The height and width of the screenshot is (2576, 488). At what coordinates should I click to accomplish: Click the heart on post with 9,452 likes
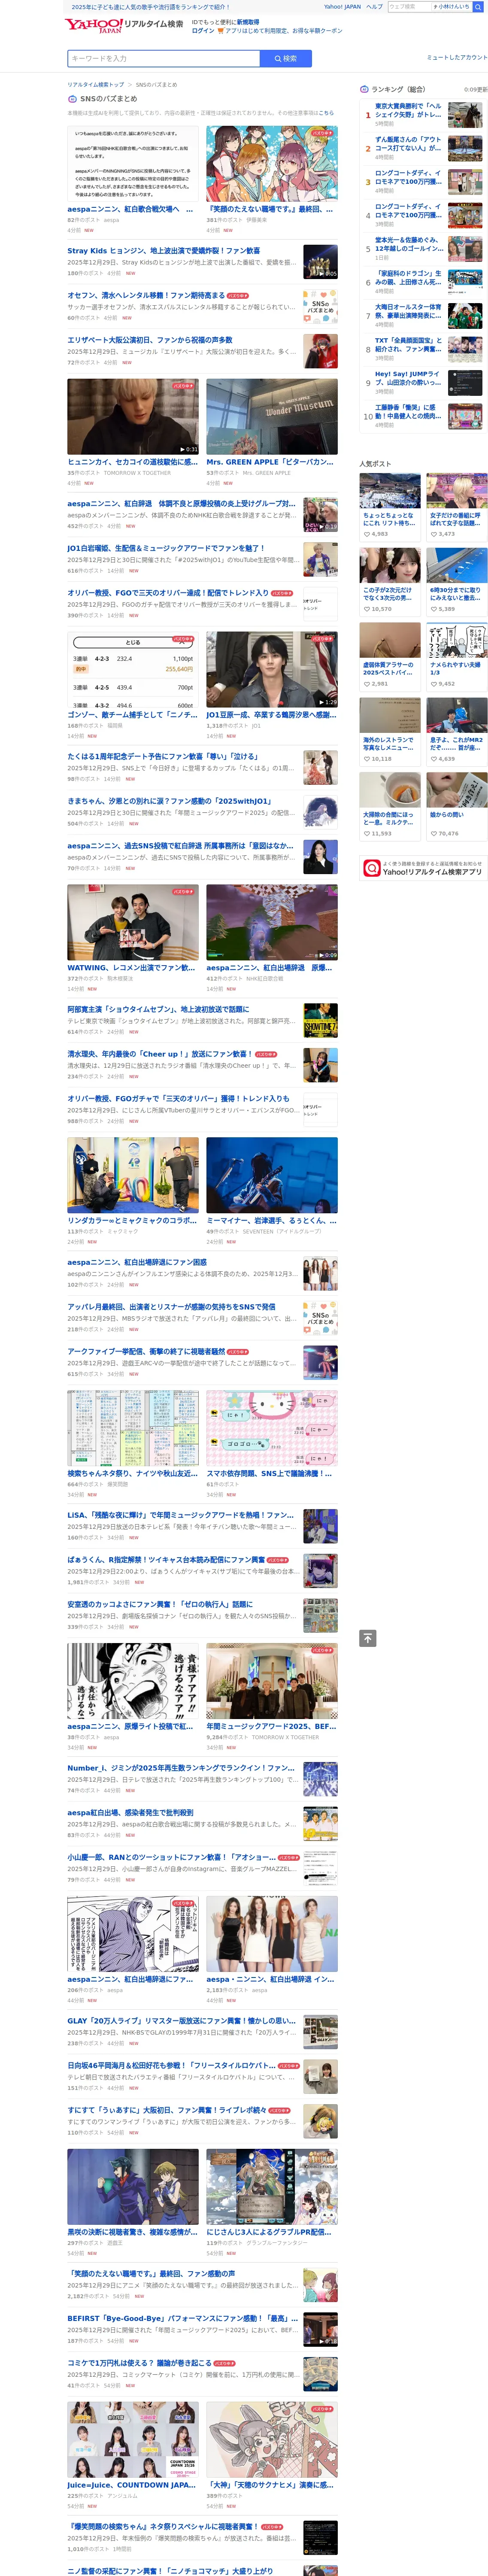point(434,684)
